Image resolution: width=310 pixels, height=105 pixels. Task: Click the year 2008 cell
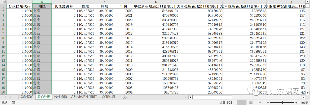point(123,74)
